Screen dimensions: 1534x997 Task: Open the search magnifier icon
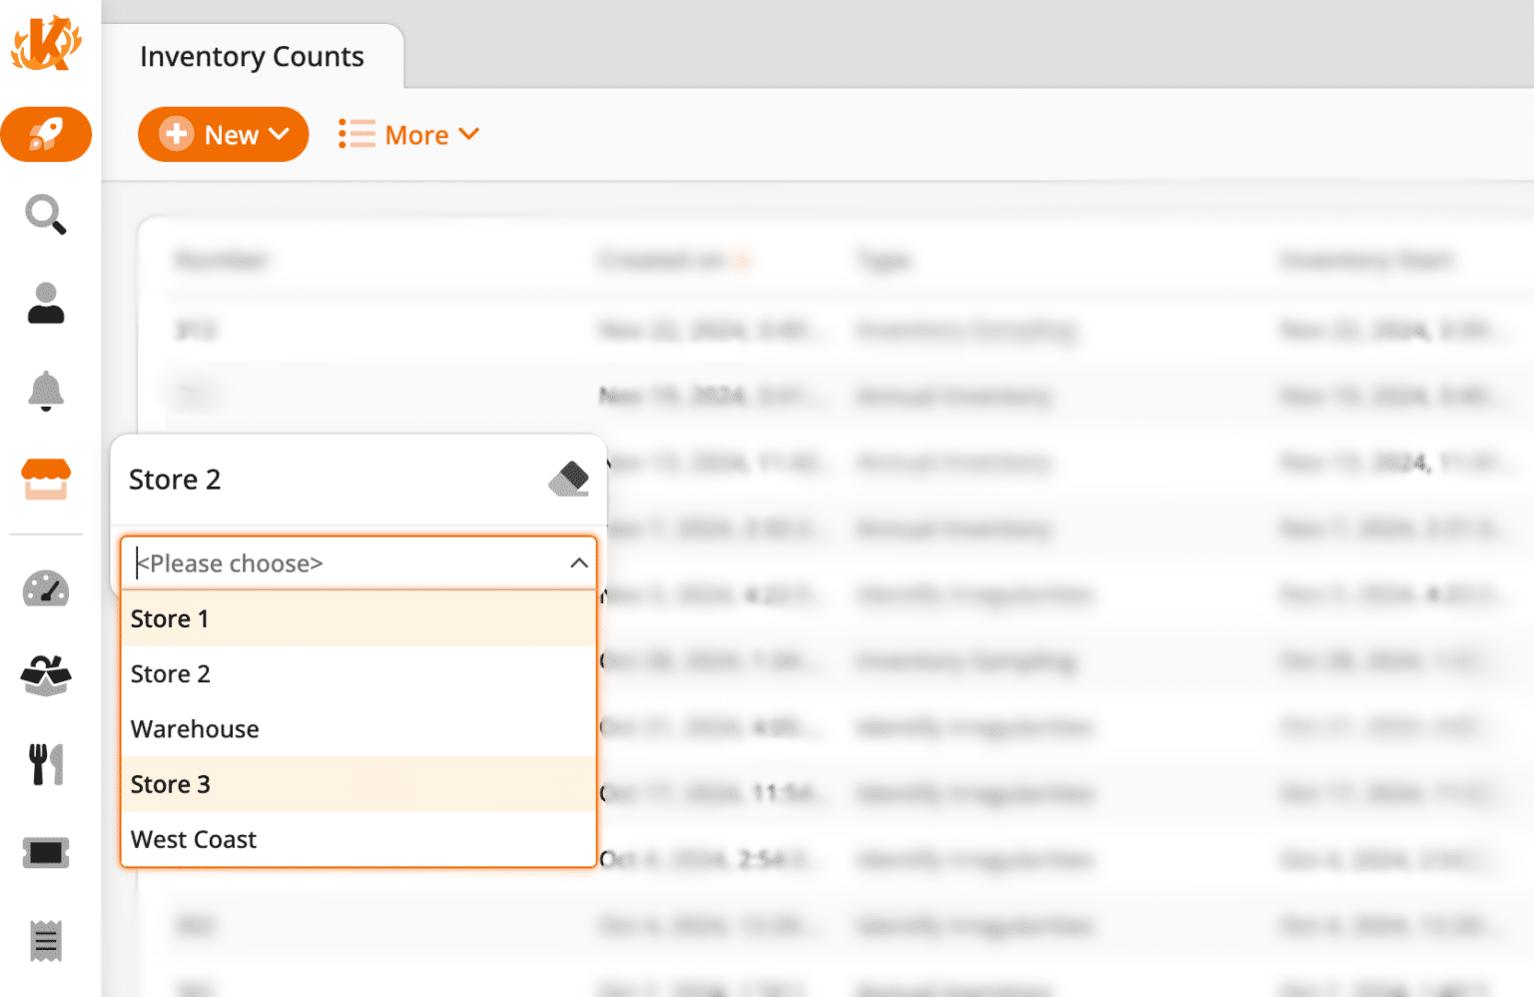46,215
